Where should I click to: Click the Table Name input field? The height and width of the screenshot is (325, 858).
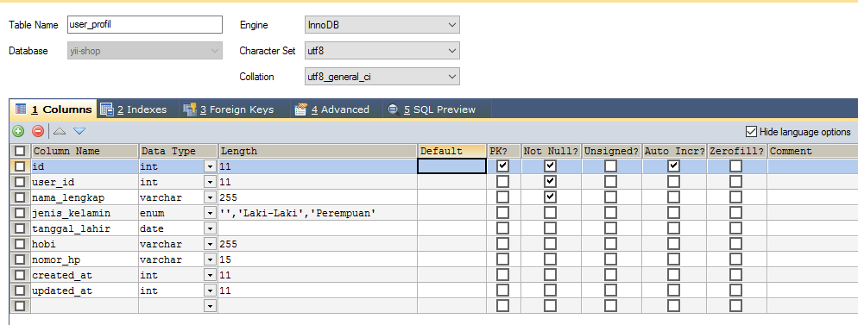coord(144,25)
